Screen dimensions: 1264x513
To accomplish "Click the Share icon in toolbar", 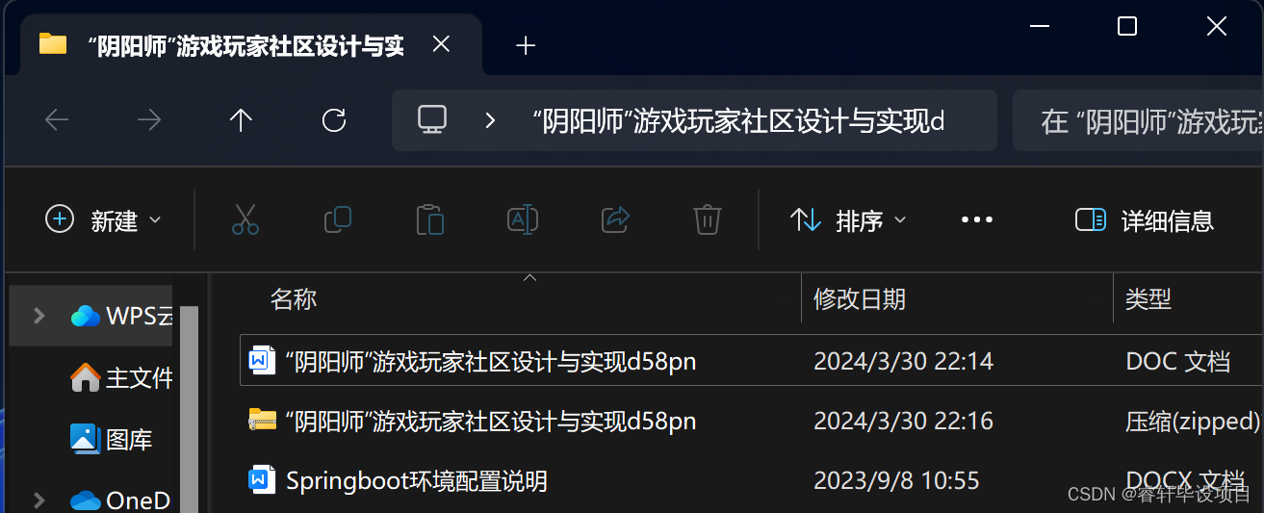I will click(614, 220).
